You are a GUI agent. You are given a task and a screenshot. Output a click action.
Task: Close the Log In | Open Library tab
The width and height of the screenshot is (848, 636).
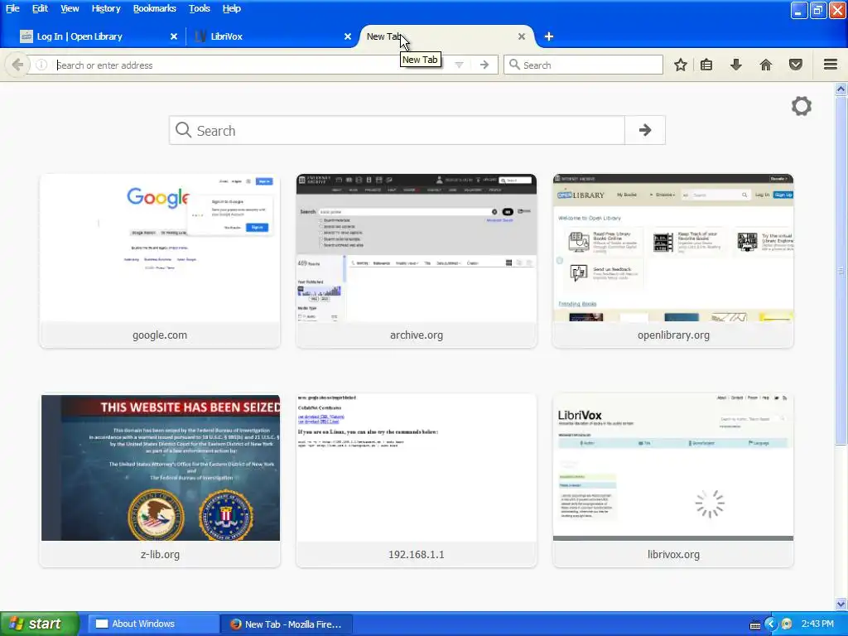click(x=174, y=36)
